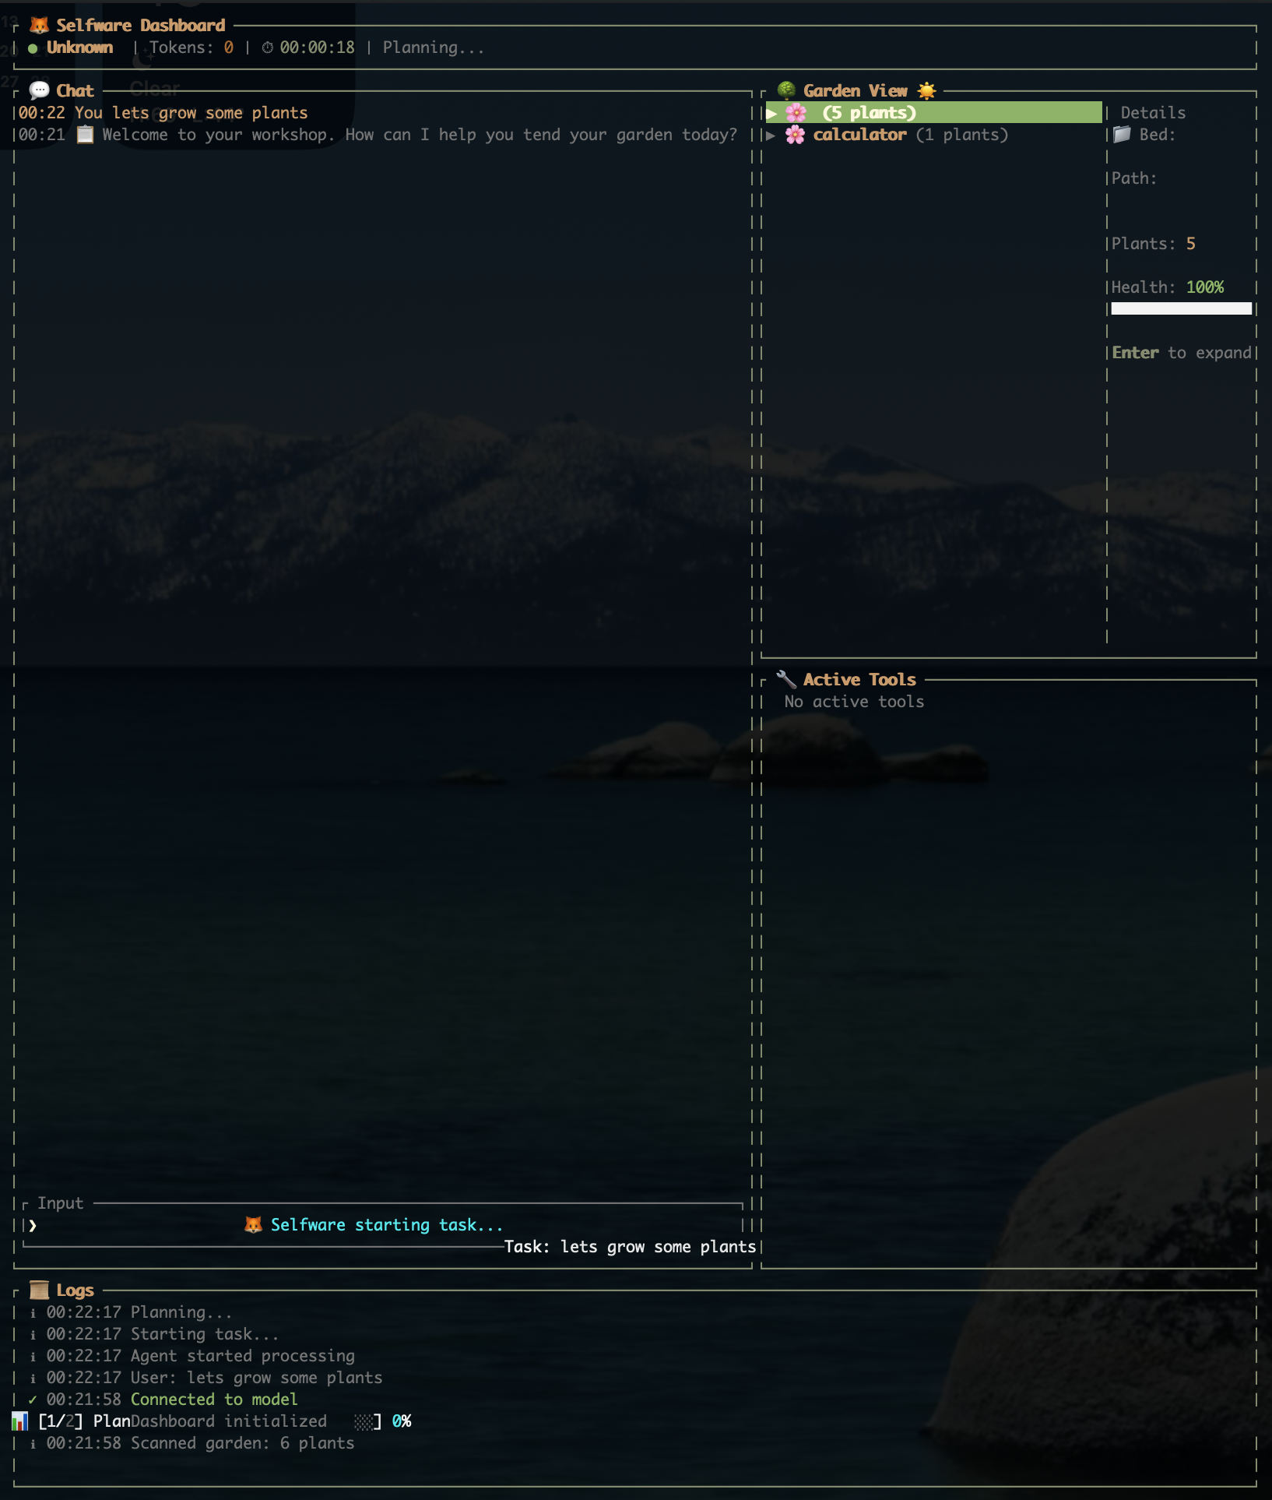Click the wrench icon on the Active Tools panel
The width and height of the screenshot is (1272, 1500).
point(788,678)
